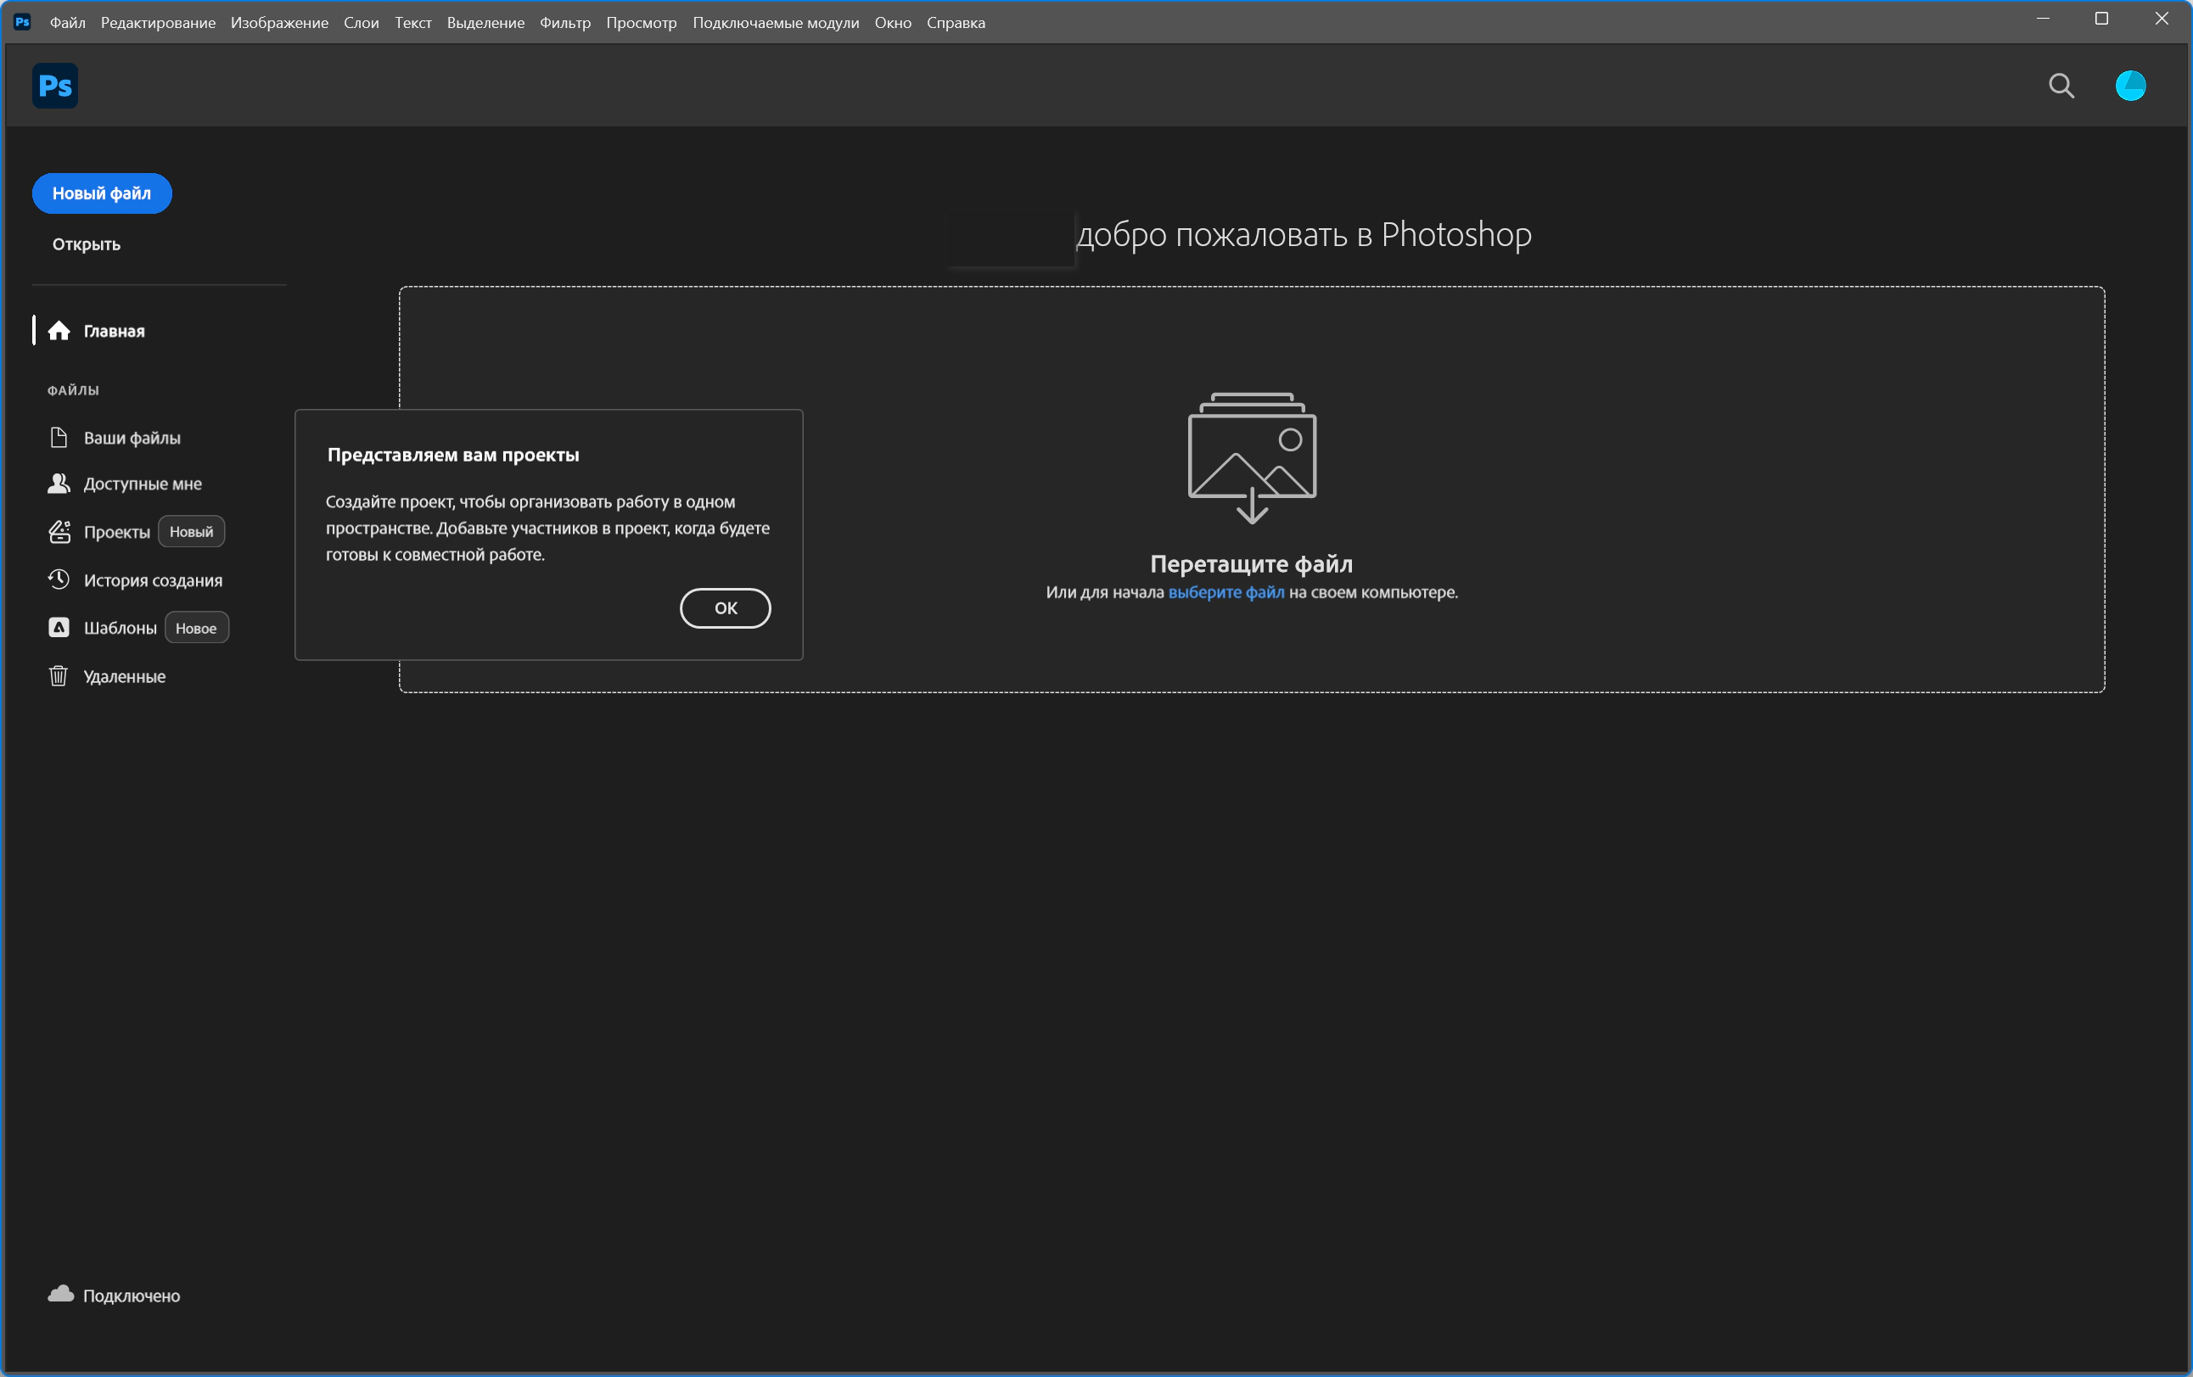Screen dimensions: 2193x1377
Task: Click the Home house icon in sidebar
Action: pyautogui.click(x=59, y=331)
